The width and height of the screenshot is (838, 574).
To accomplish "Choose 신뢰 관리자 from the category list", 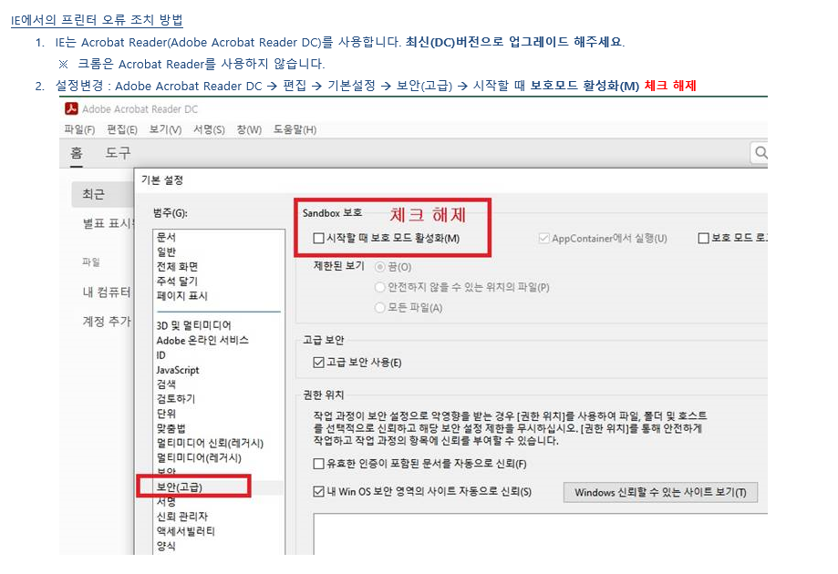I will 182,517.
